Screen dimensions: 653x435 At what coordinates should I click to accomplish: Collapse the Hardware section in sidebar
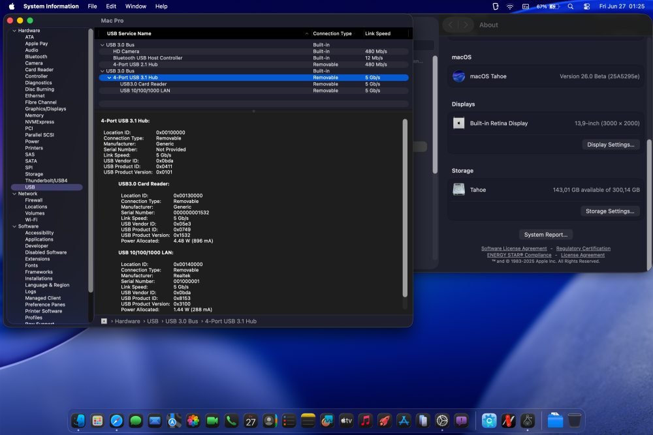coord(14,31)
